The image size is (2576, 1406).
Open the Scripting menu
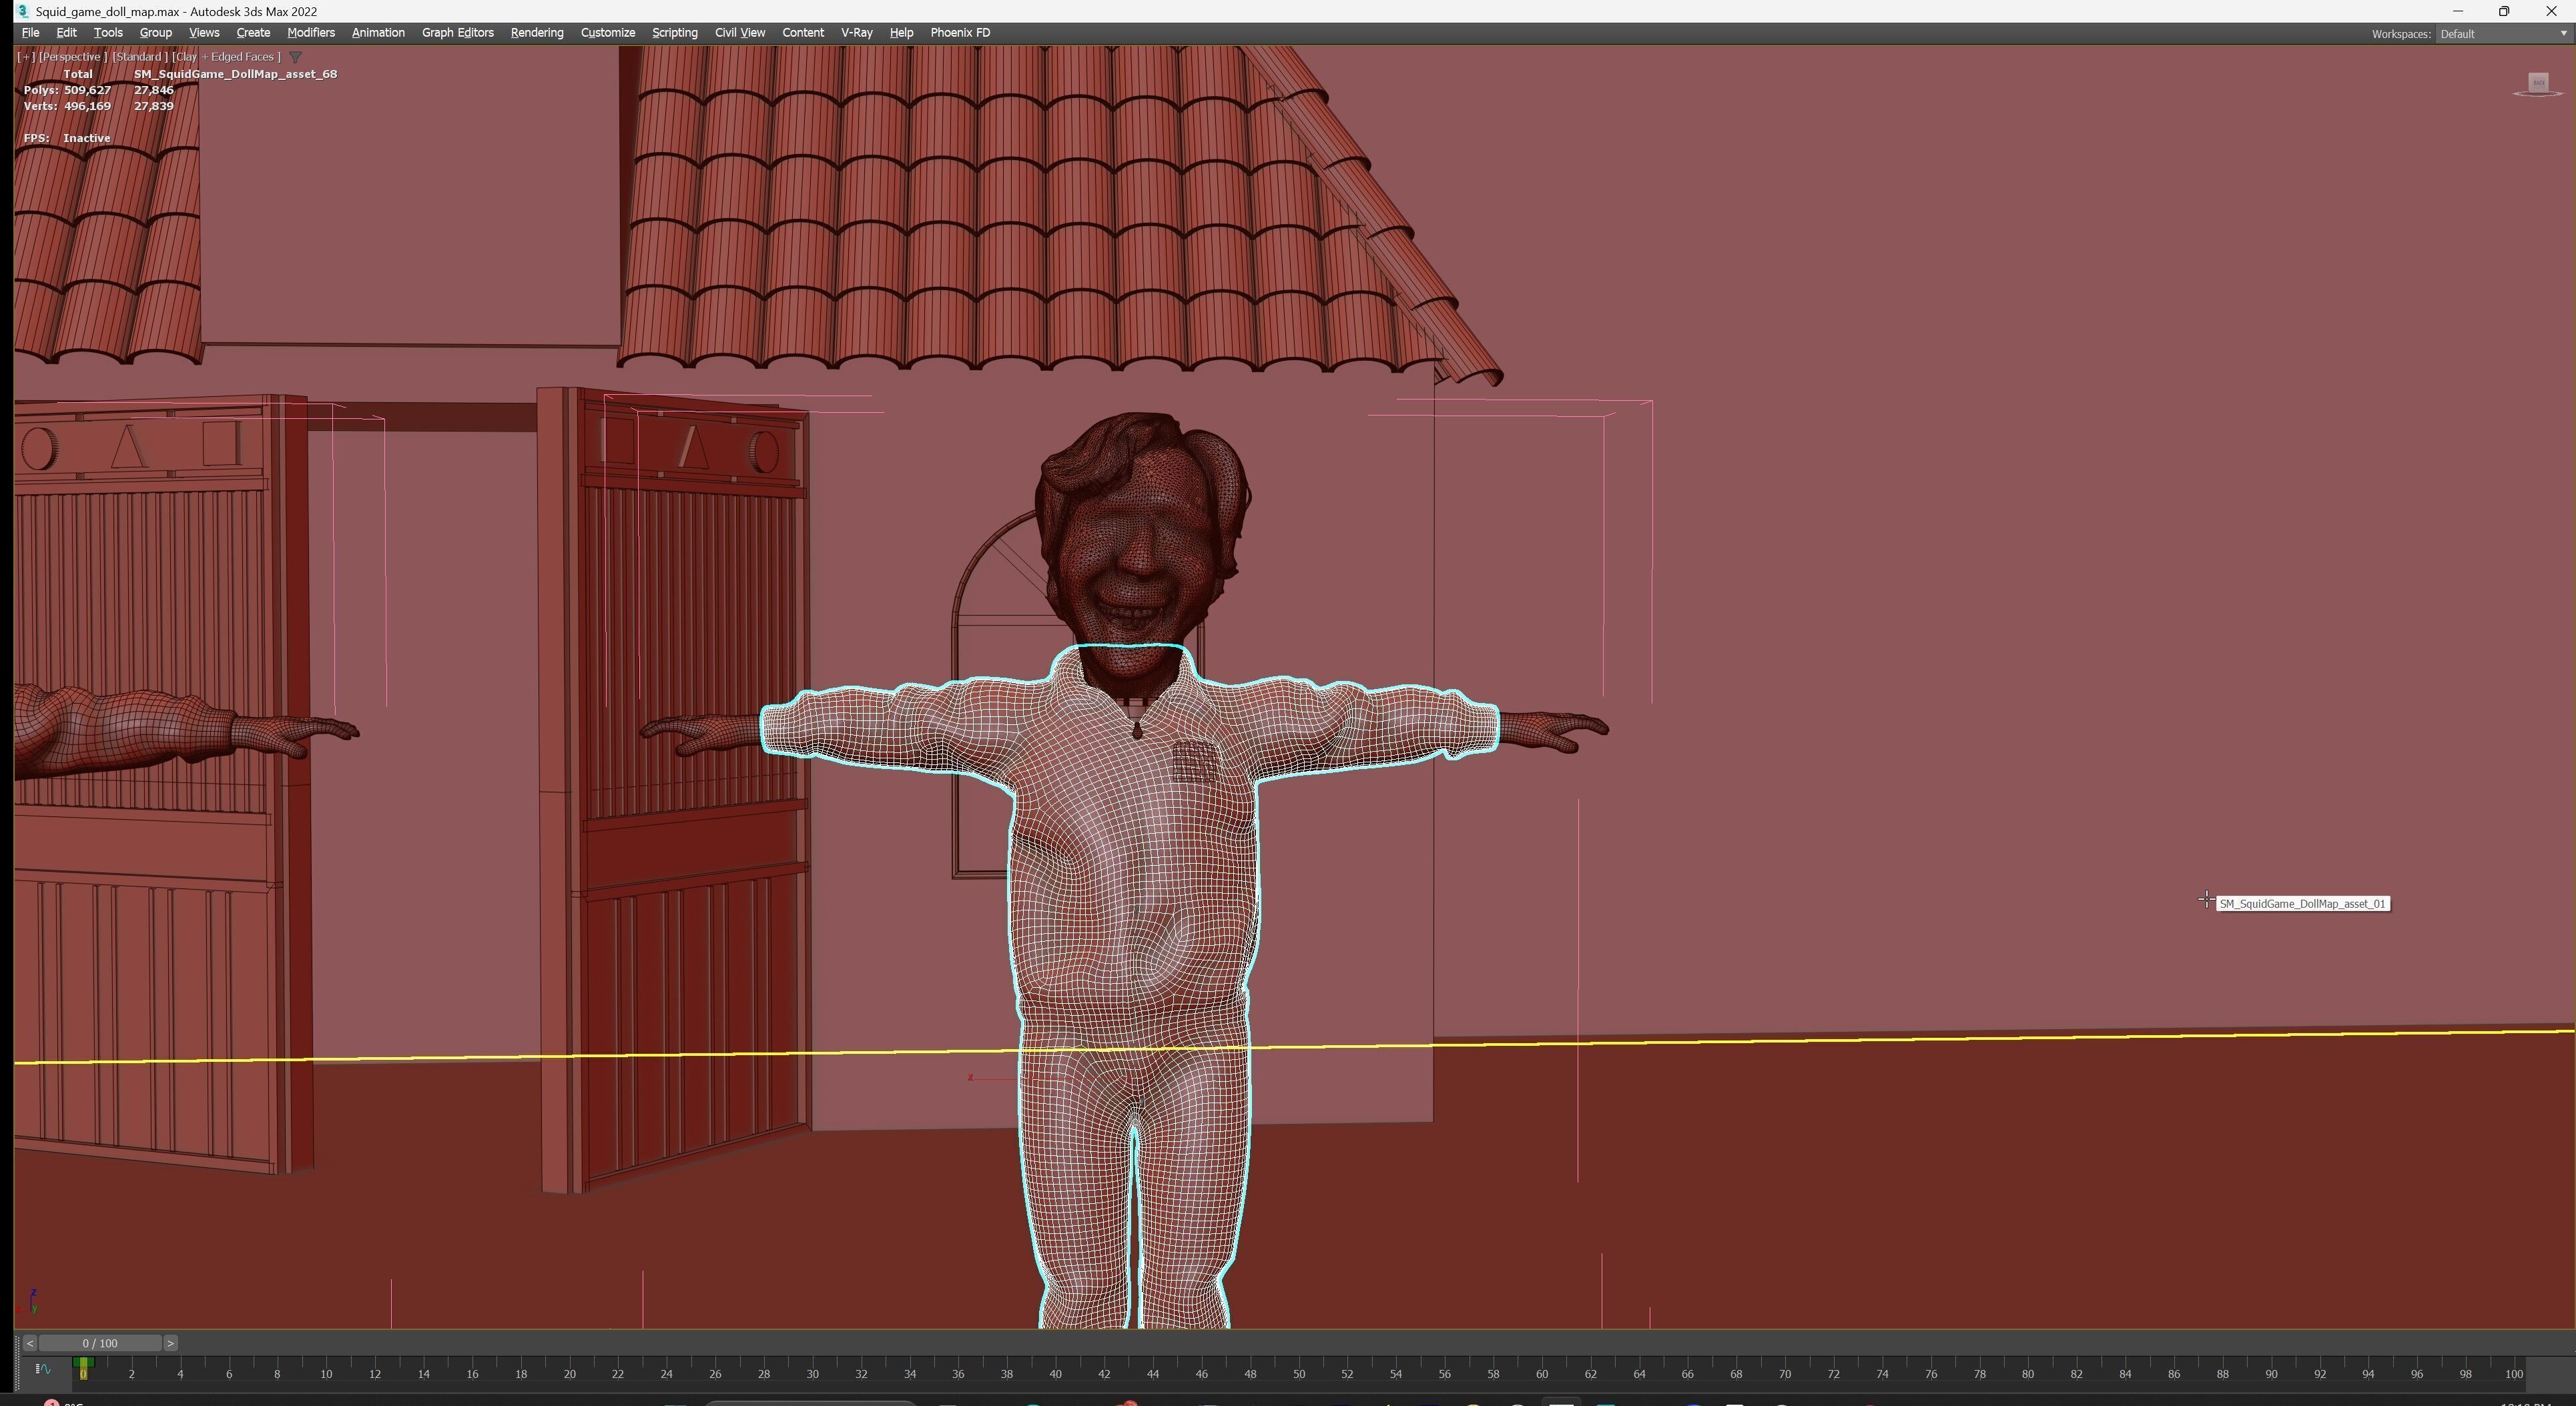(674, 33)
